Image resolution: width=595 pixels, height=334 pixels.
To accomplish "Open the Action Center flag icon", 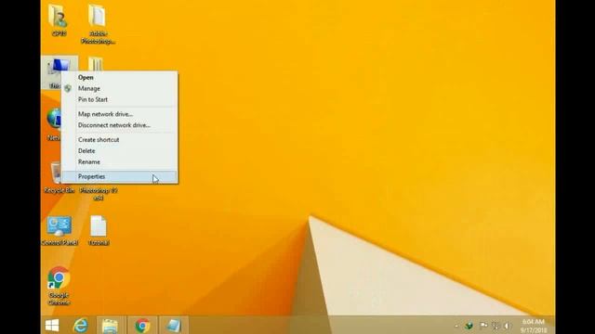I will tap(483, 326).
